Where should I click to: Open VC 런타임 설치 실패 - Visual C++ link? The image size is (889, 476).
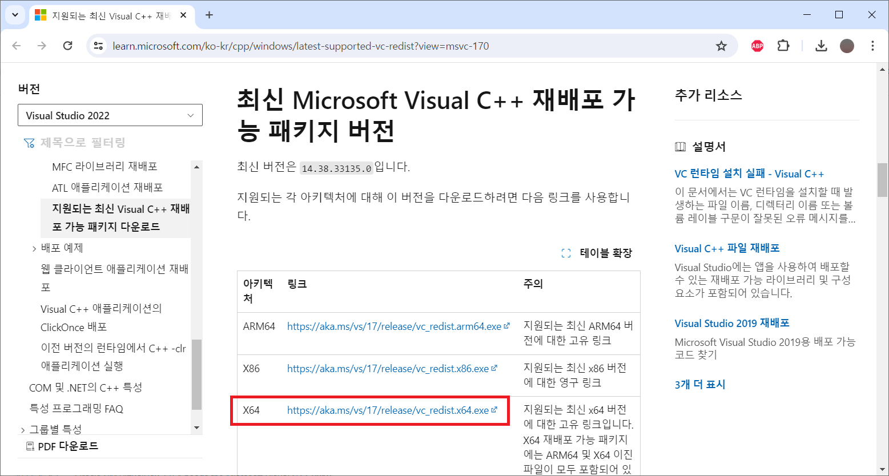[x=749, y=174]
